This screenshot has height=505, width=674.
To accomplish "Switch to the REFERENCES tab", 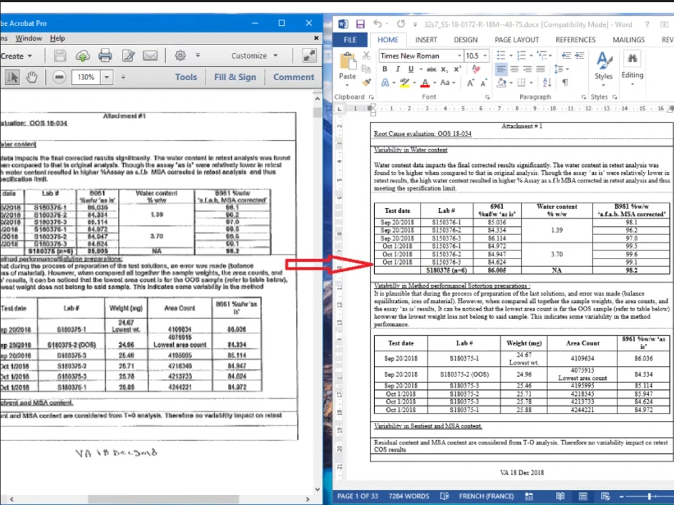I will coord(575,40).
